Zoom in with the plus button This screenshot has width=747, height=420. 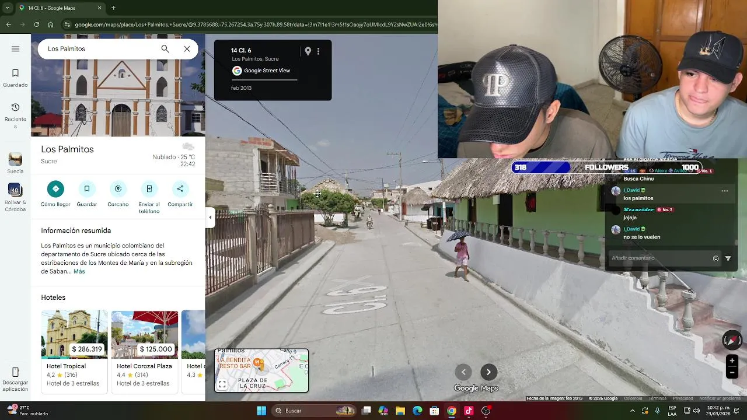[x=732, y=360]
